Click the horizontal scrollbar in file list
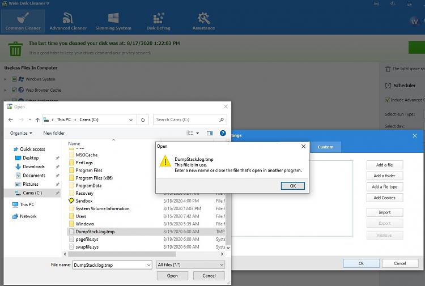The width and height of the screenshot is (425, 286). (x=122, y=254)
